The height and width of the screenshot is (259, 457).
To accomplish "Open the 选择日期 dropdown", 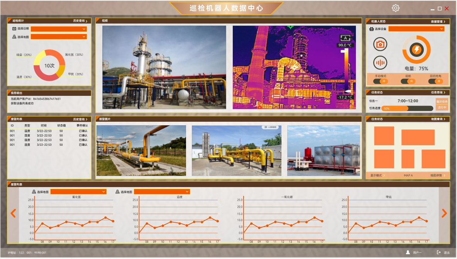I will [x=59, y=29].
